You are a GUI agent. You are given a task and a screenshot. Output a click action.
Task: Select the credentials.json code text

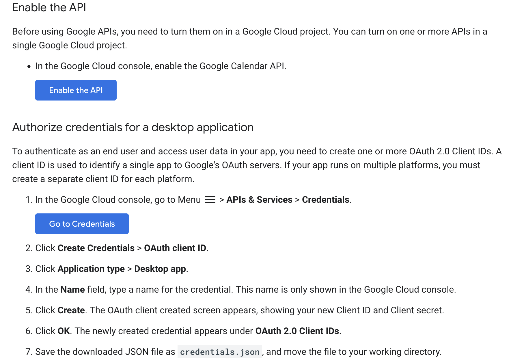(220, 352)
